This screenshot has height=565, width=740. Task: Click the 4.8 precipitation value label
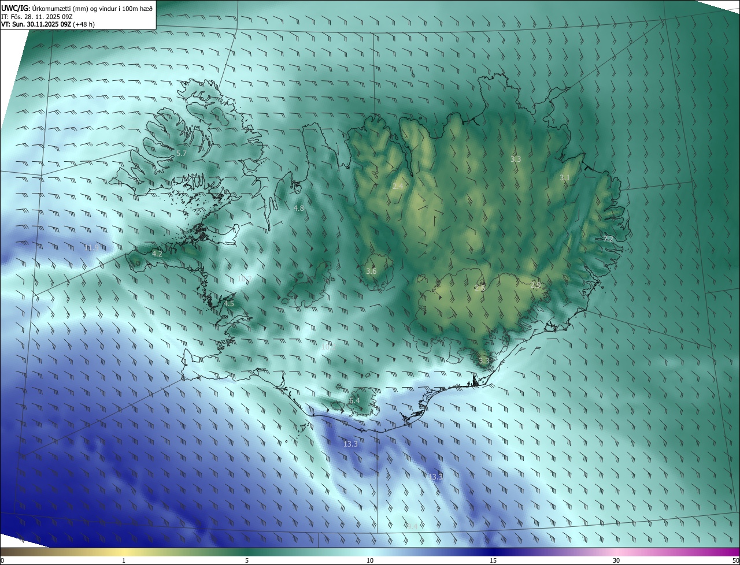[299, 208]
